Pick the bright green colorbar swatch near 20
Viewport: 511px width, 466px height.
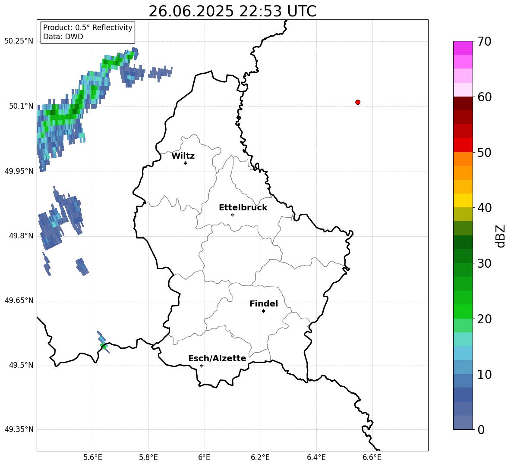[463, 311]
